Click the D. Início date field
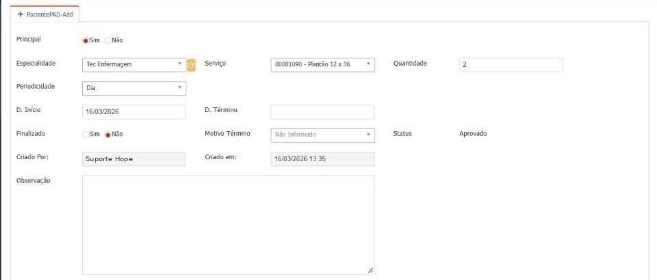Image resolution: width=657 pixels, height=280 pixels. click(134, 112)
